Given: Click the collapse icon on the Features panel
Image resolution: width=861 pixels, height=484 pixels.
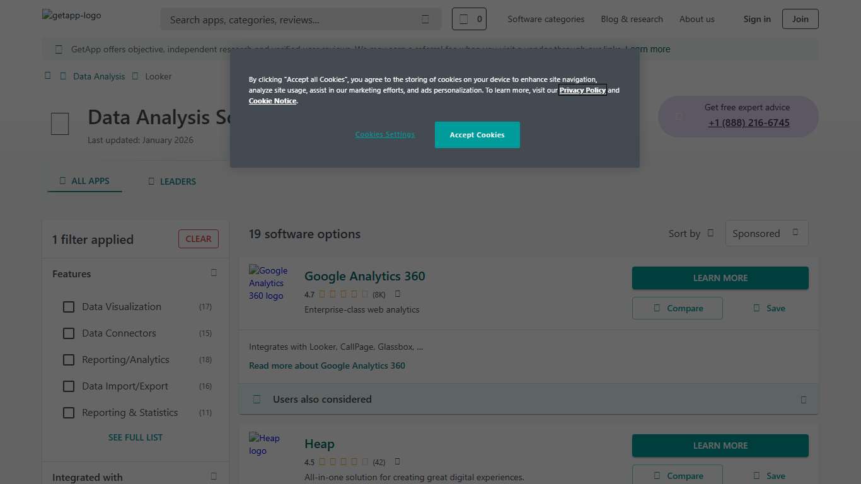Looking at the screenshot, I should [x=214, y=273].
